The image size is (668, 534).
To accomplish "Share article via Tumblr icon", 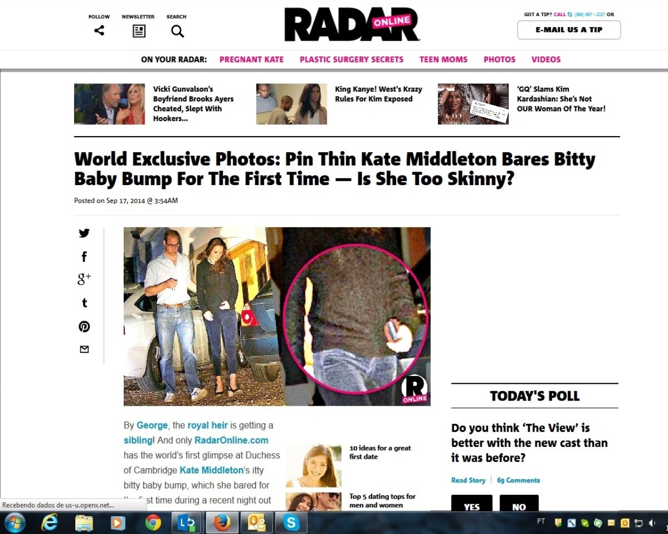I will click(x=85, y=302).
